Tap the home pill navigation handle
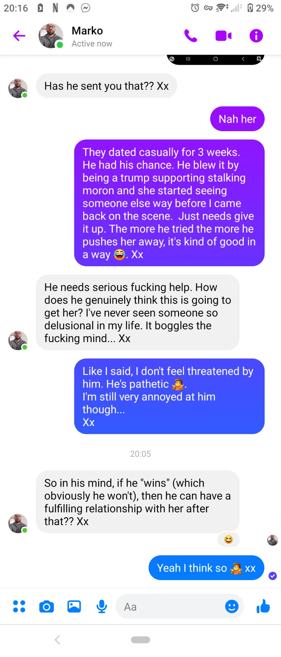 coord(140,640)
